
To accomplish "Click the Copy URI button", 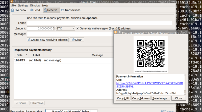I will click(123, 98).
